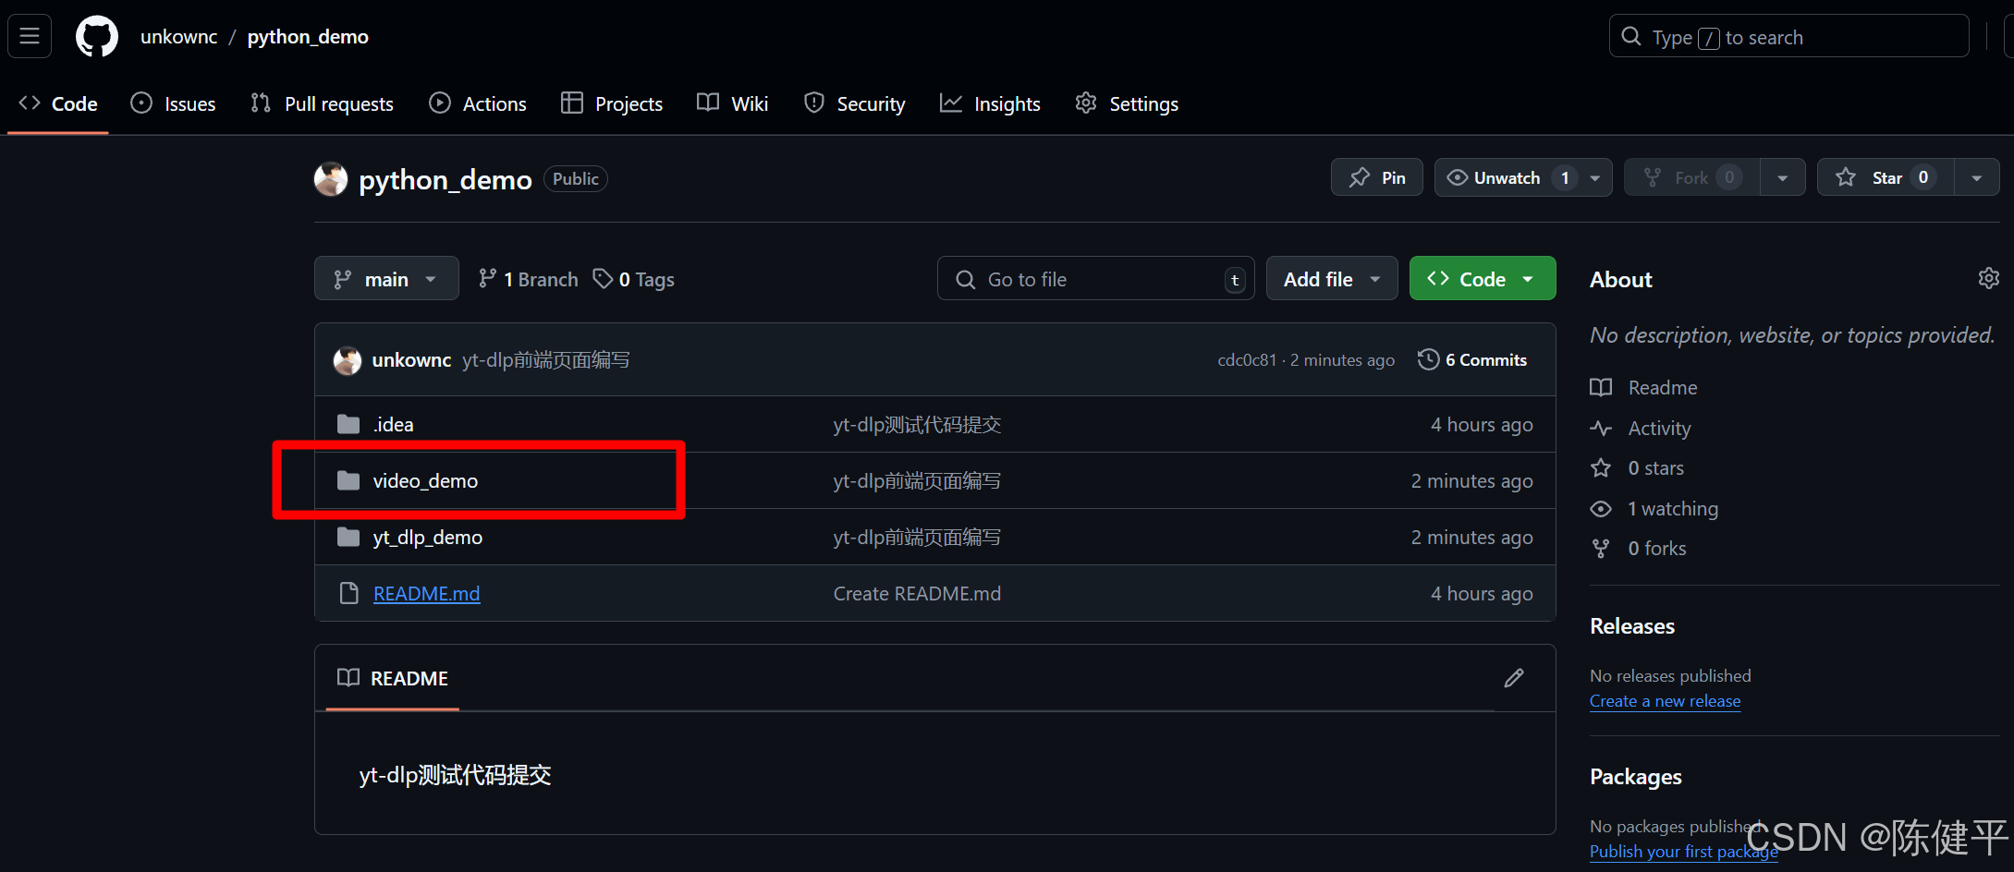2014x872 pixels.
Task: Toggle Unwatch for this repository
Action: 1507,177
